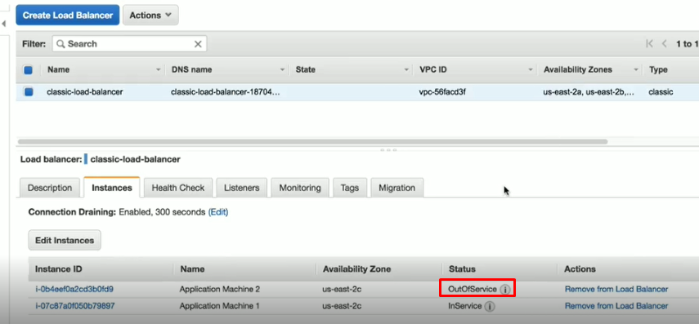Click the classic Type cell
Screen dimensions: 699x324
661,92
